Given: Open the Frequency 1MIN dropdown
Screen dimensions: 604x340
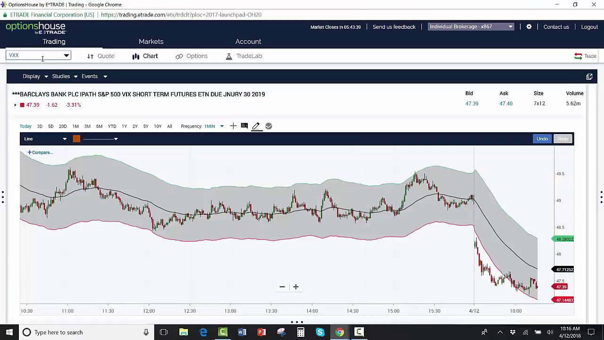Looking at the screenshot, I should [214, 127].
